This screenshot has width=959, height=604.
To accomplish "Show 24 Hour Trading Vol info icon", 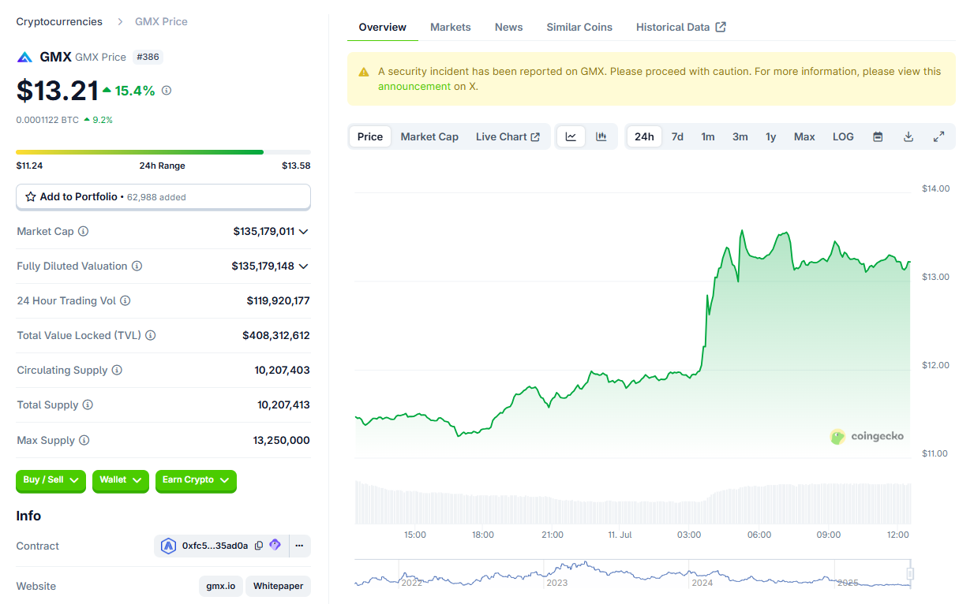I will [125, 300].
